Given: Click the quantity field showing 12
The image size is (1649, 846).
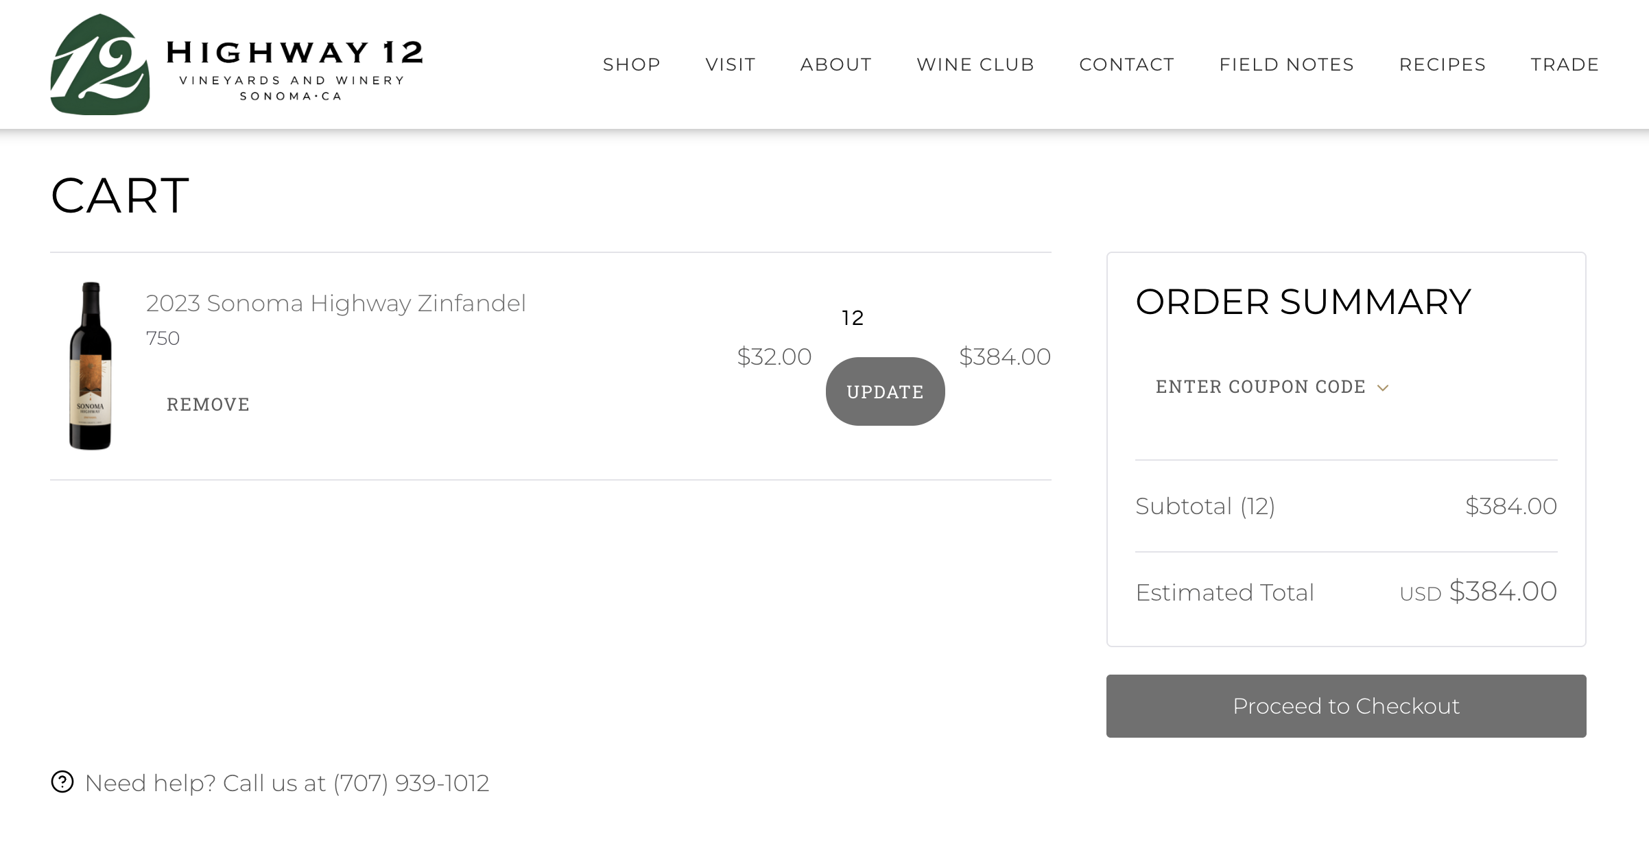Looking at the screenshot, I should click(x=853, y=318).
